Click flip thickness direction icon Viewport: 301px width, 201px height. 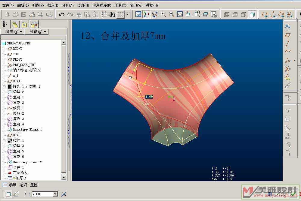(x=64, y=194)
